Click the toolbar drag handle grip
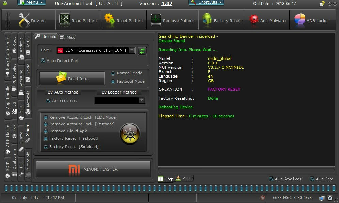 point(9,20)
